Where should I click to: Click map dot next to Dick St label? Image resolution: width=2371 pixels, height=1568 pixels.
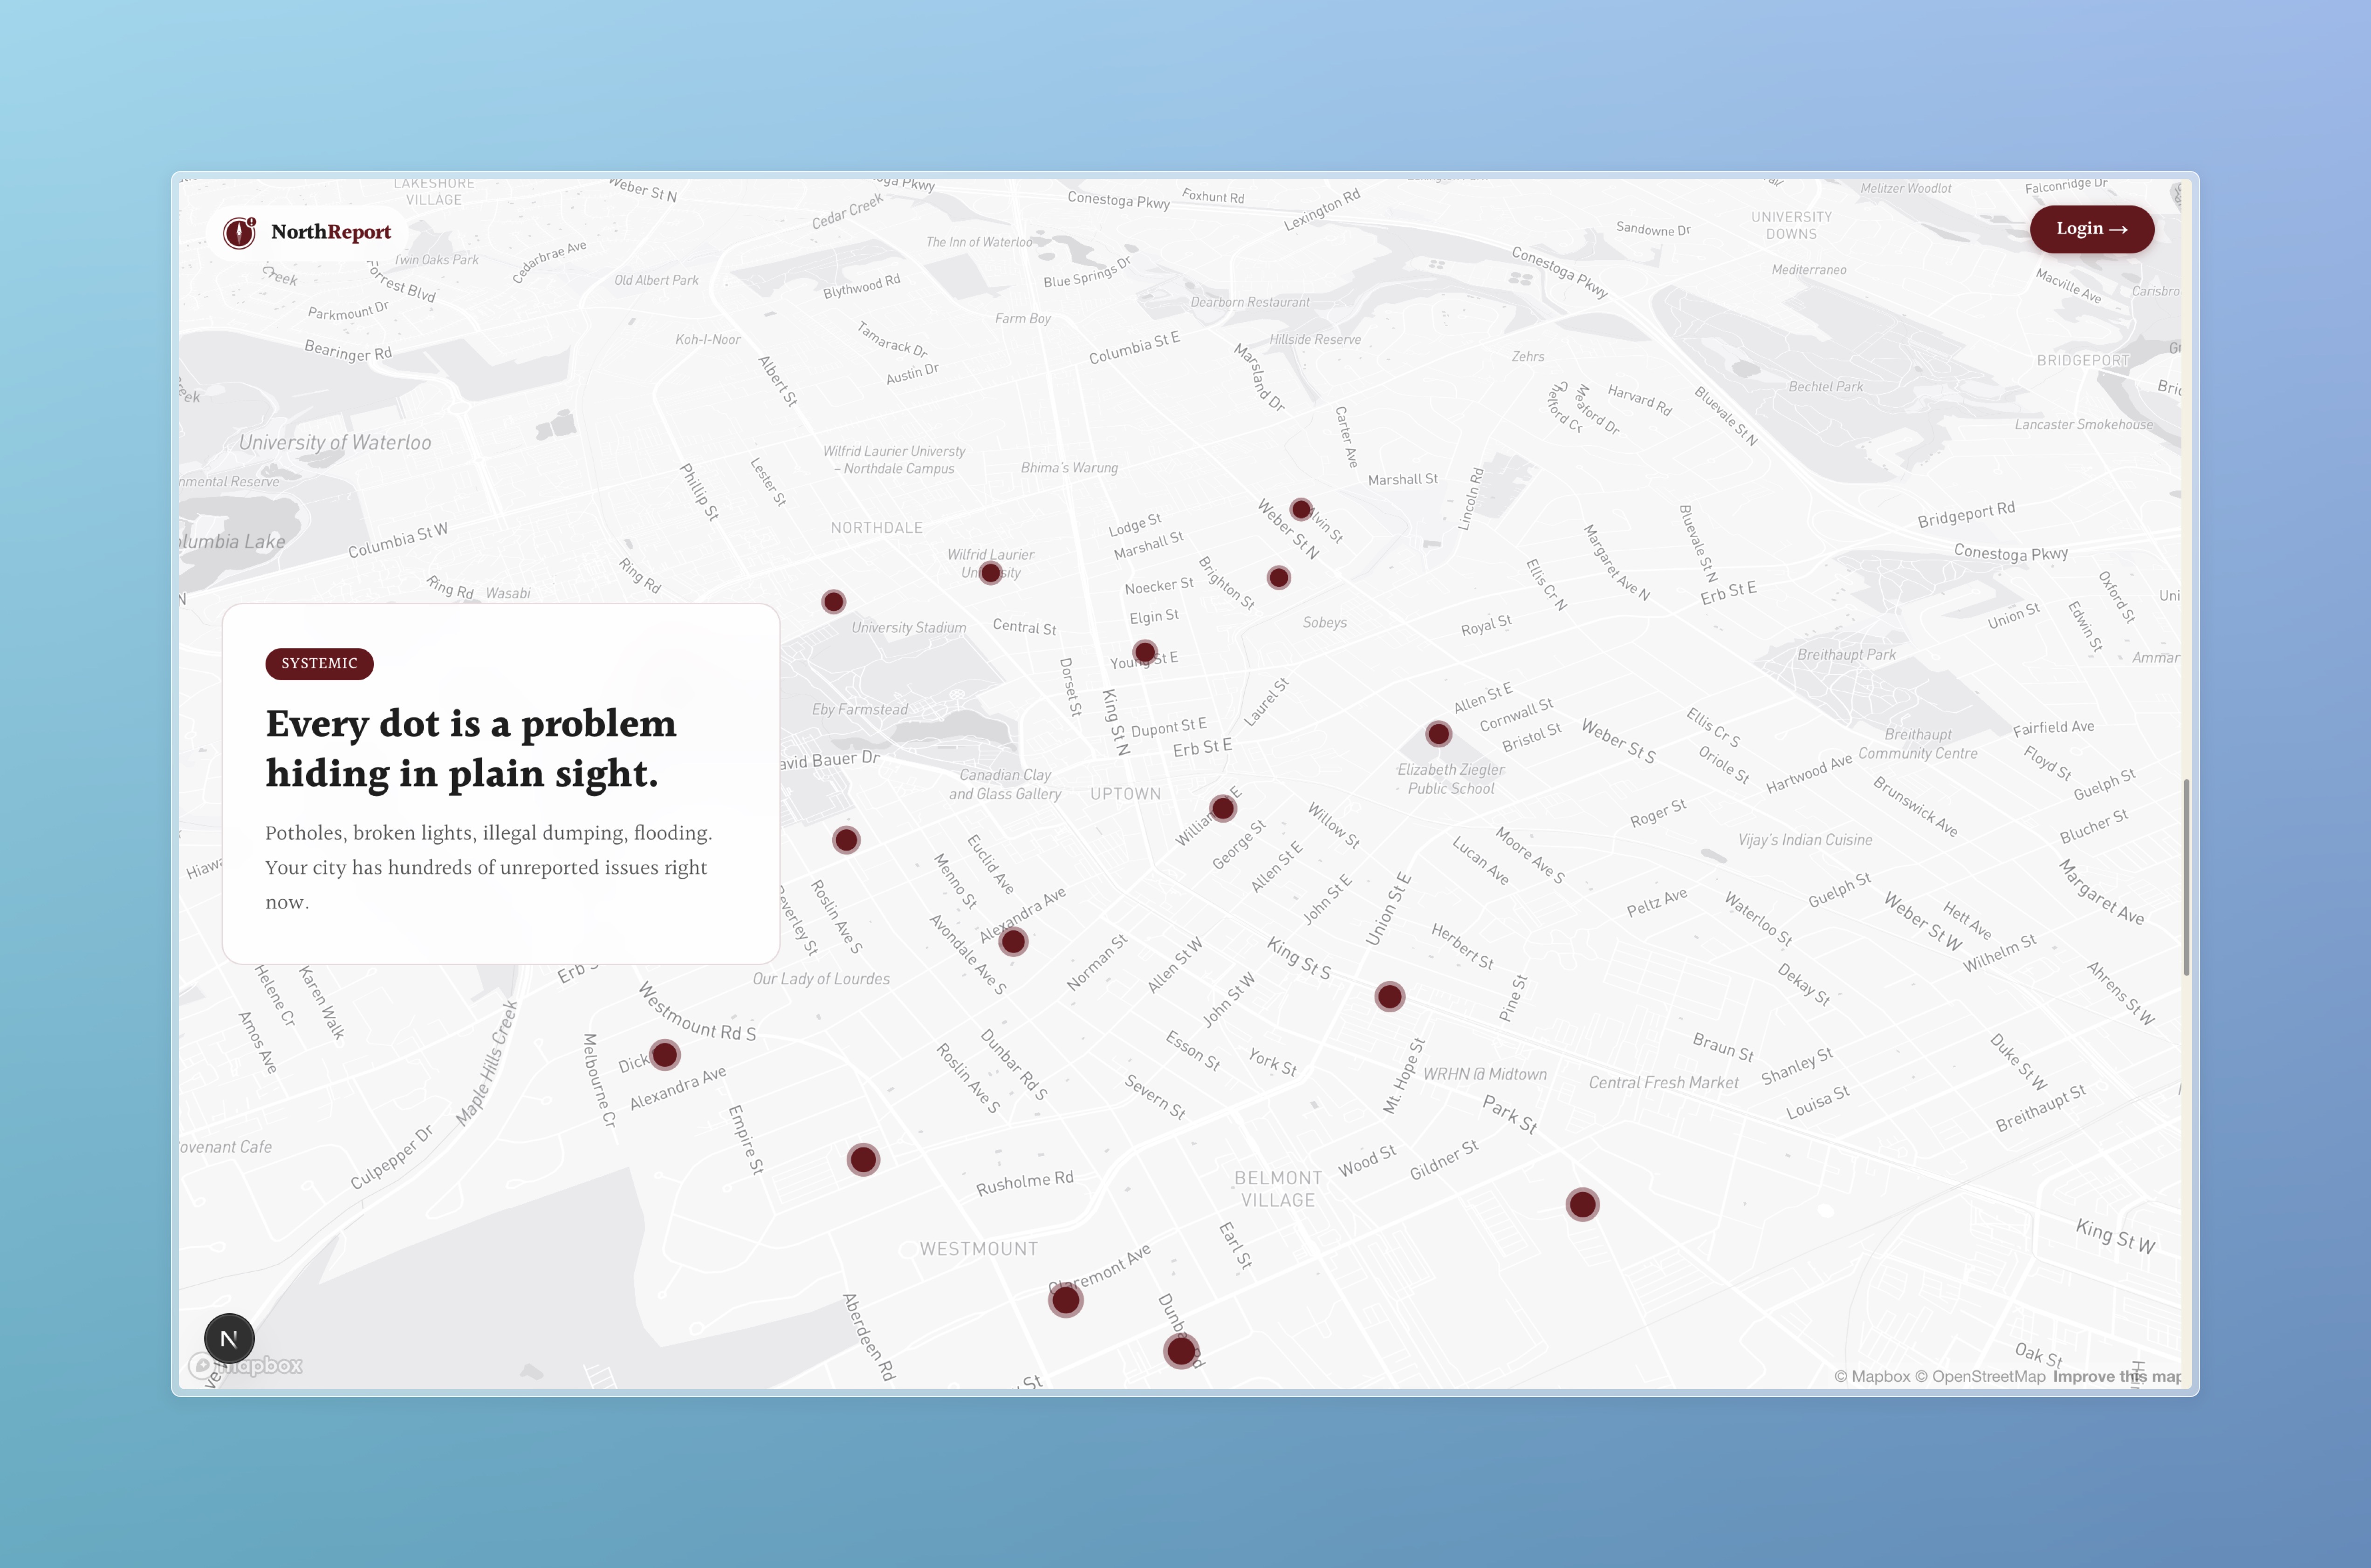[x=664, y=1054]
